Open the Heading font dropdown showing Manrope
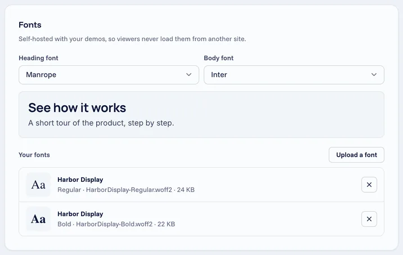Screen dimensions: 403x255 click(109, 75)
